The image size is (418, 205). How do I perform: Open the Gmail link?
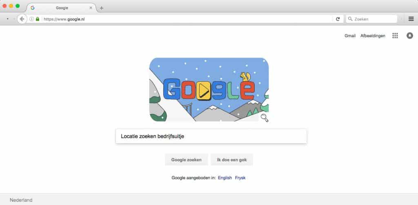point(350,36)
